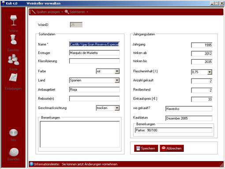
Task: Open the Land dropdown showing Spanien
Action: (x=117, y=80)
